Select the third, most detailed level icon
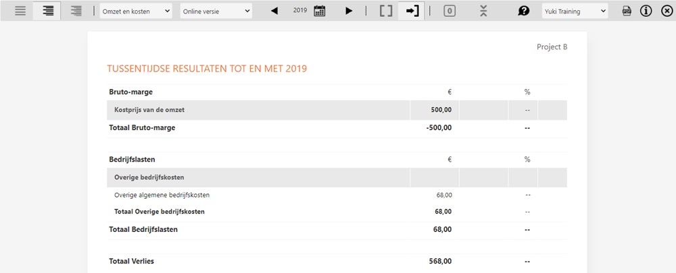The height and width of the screenshot is (273, 676). pyautogui.click(x=76, y=11)
